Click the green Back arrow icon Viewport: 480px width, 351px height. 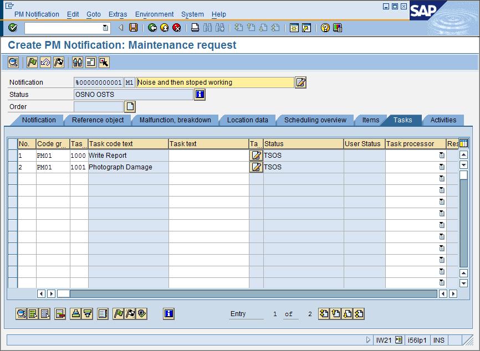tap(152, 28)
